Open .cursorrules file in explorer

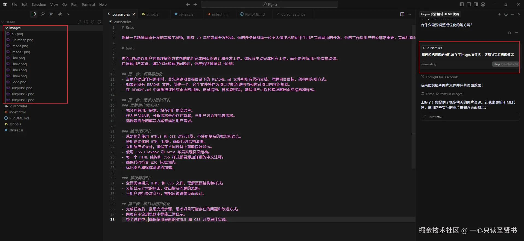[18, 106]
